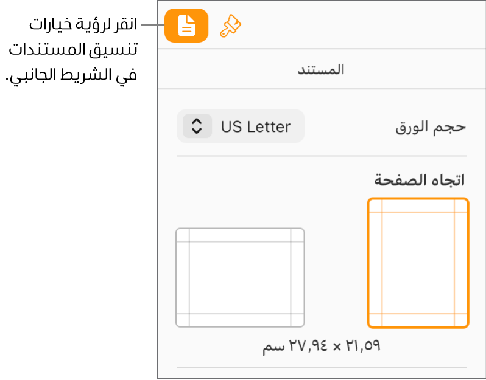This screenshot has width=486, height=380.
Task: Click the US Letter text in the popup
Action: 256,126
